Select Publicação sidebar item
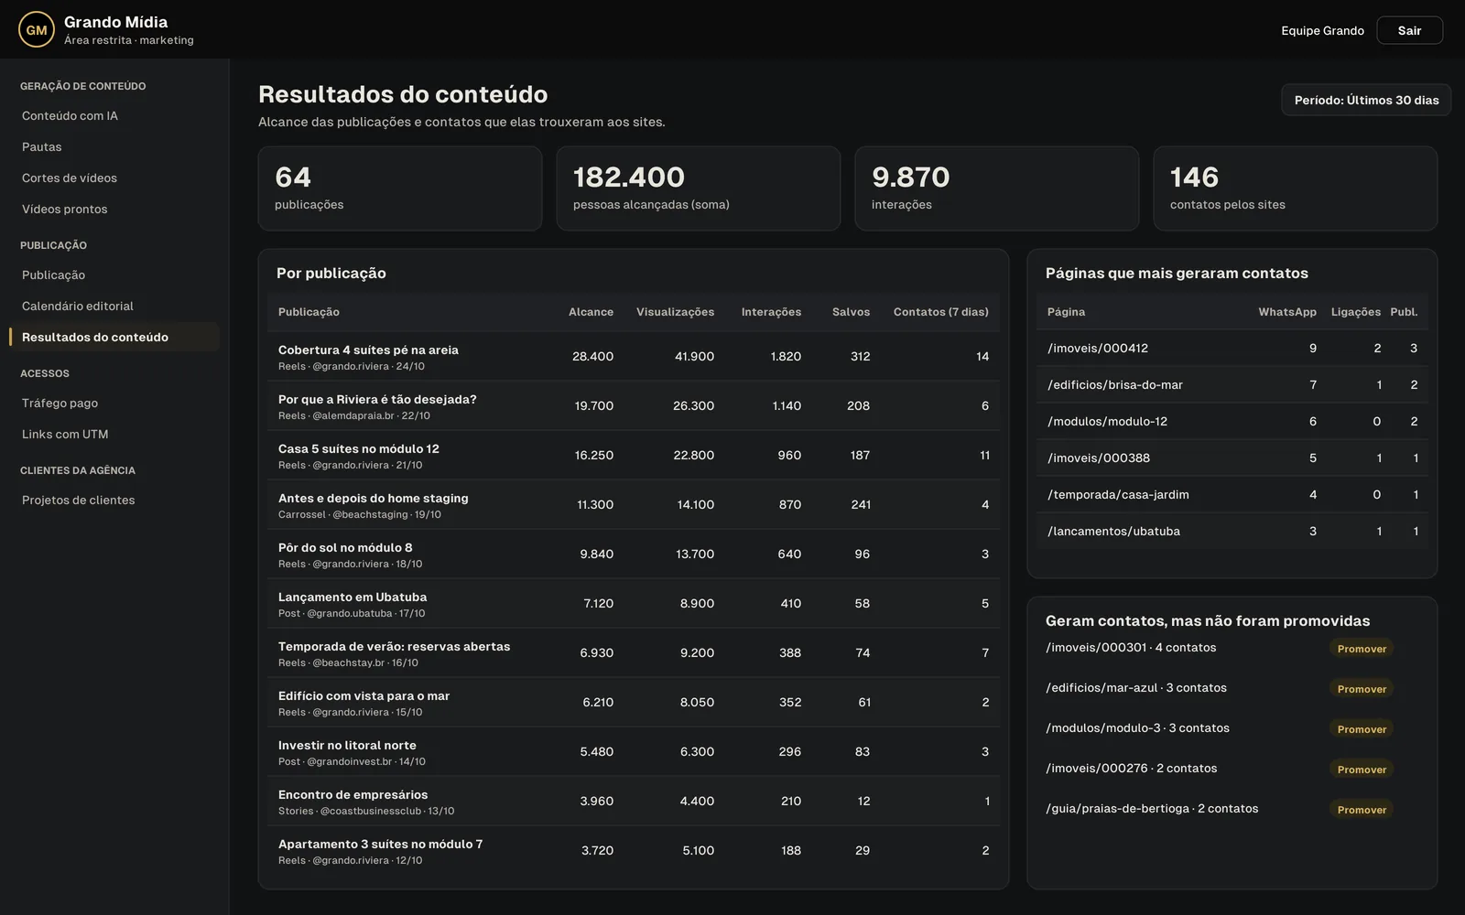Image resolution: width=1465 pixels, height=915 pixels. (x=114, y=274)
